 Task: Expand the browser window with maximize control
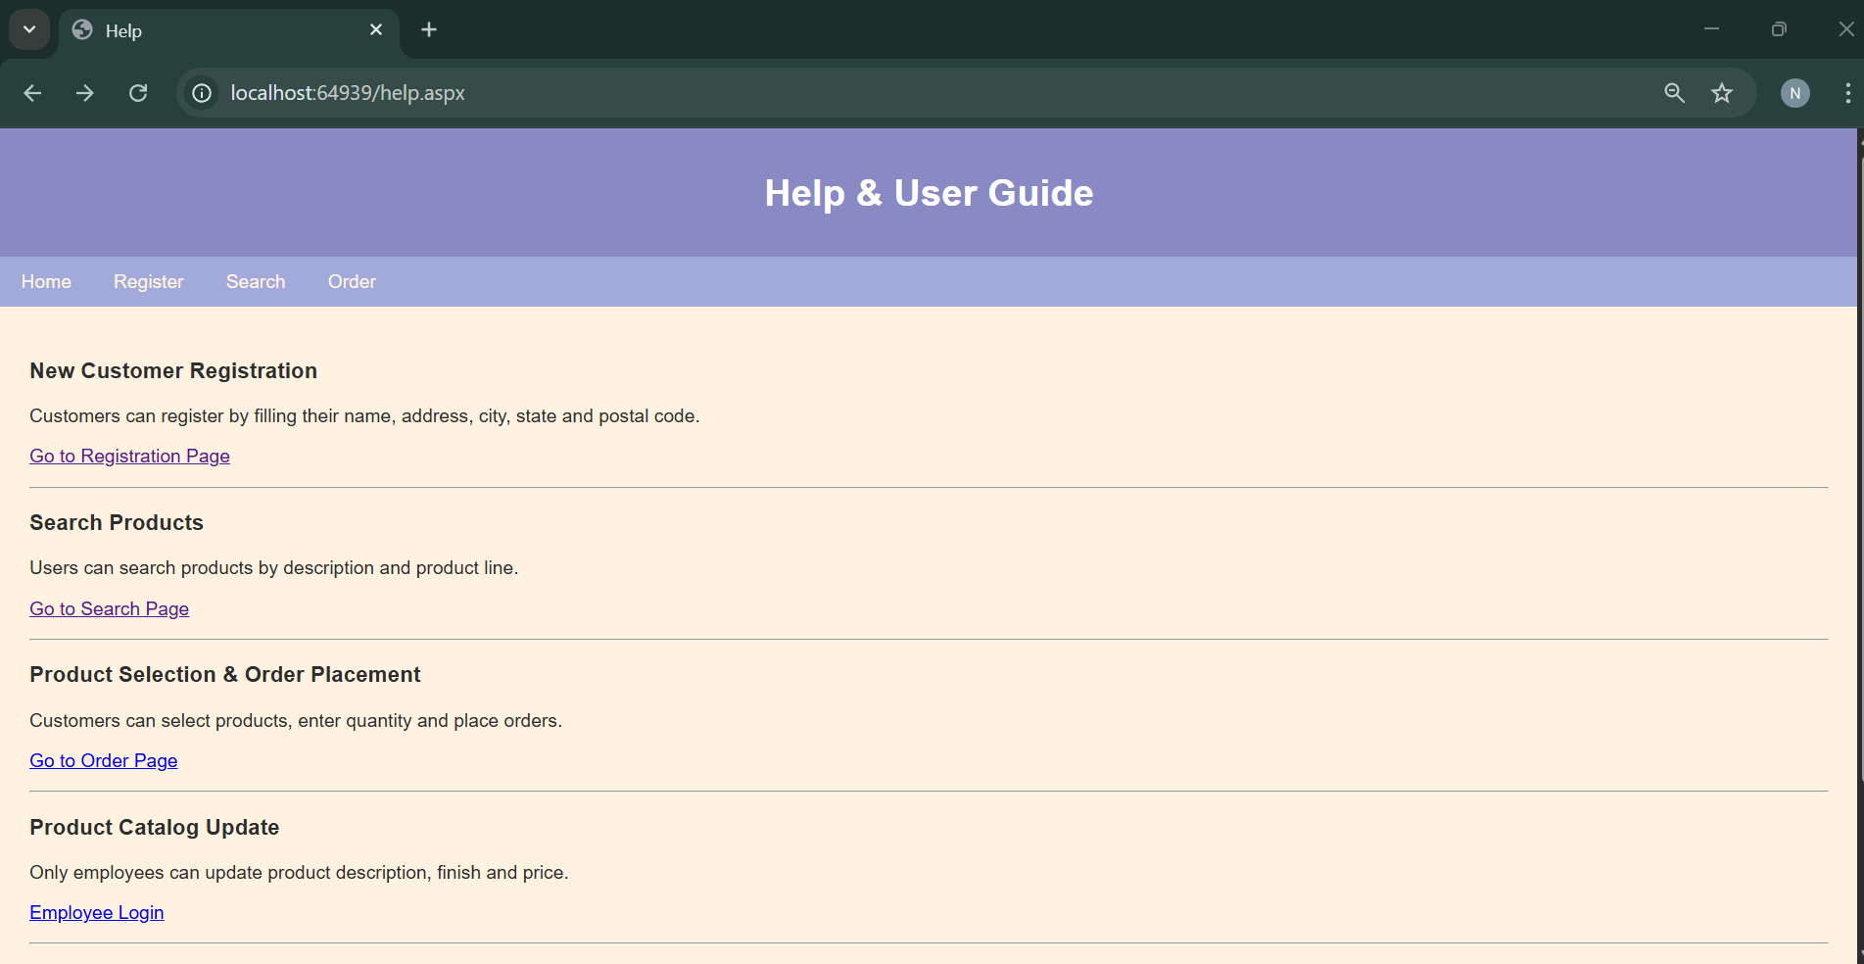1778,29
